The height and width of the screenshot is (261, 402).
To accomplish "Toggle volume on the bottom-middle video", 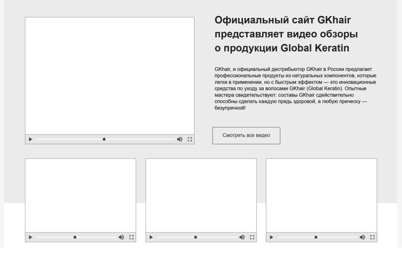I will tap(242, 237).
